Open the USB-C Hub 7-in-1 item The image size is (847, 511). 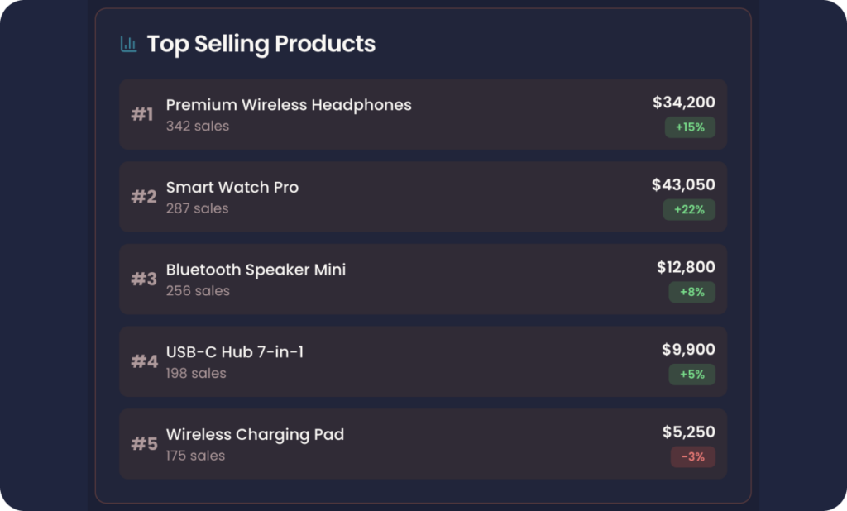(x=423, y=361)
